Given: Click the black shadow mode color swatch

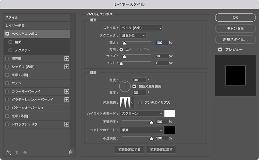Looking at the screenshot, I should coord(169,130).
